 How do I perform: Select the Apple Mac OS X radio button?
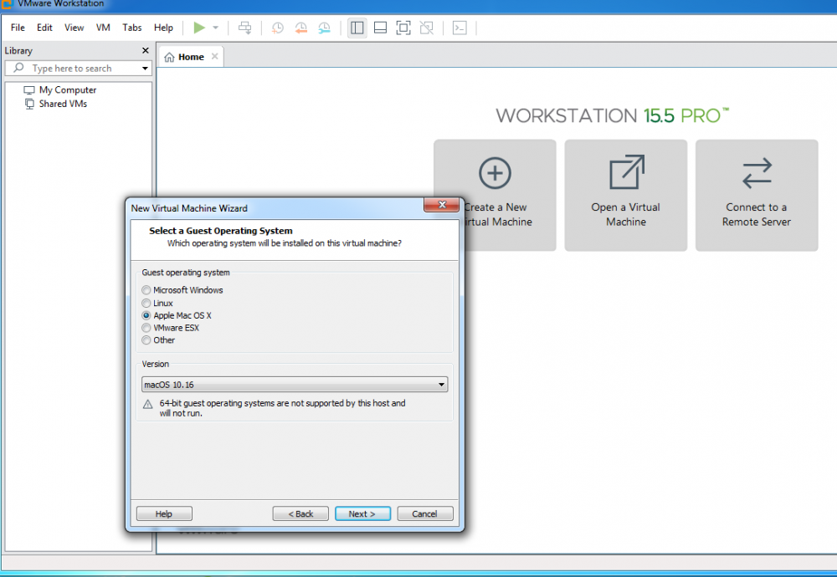click(x=146, y=315)
